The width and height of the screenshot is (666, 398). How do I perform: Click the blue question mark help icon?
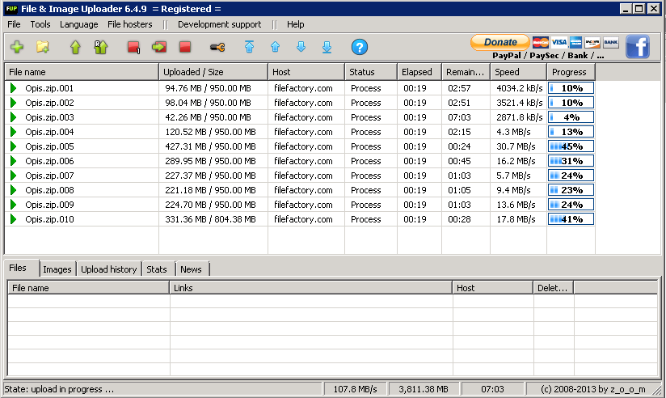360,47
